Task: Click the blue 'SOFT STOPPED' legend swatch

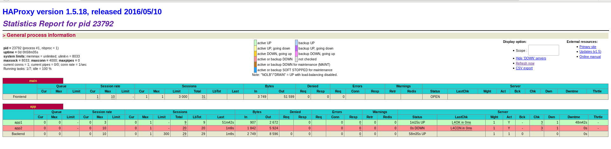Action: point(255,70)
